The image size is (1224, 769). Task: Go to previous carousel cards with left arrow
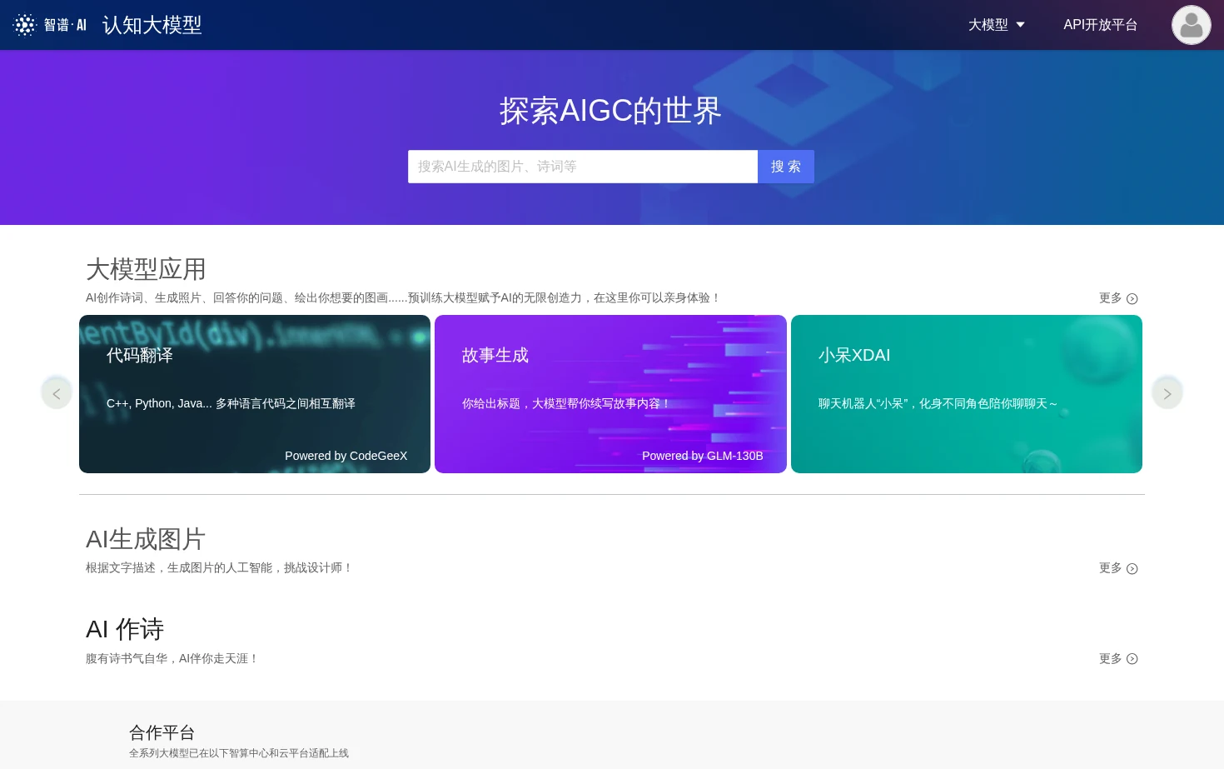coord(57,392)
